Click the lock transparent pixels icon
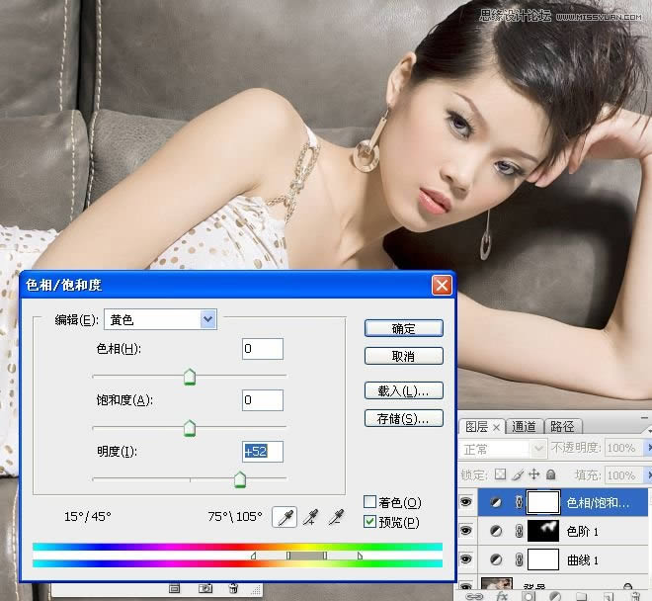Screen dimensions: 652x601 [x=501, y=475]
